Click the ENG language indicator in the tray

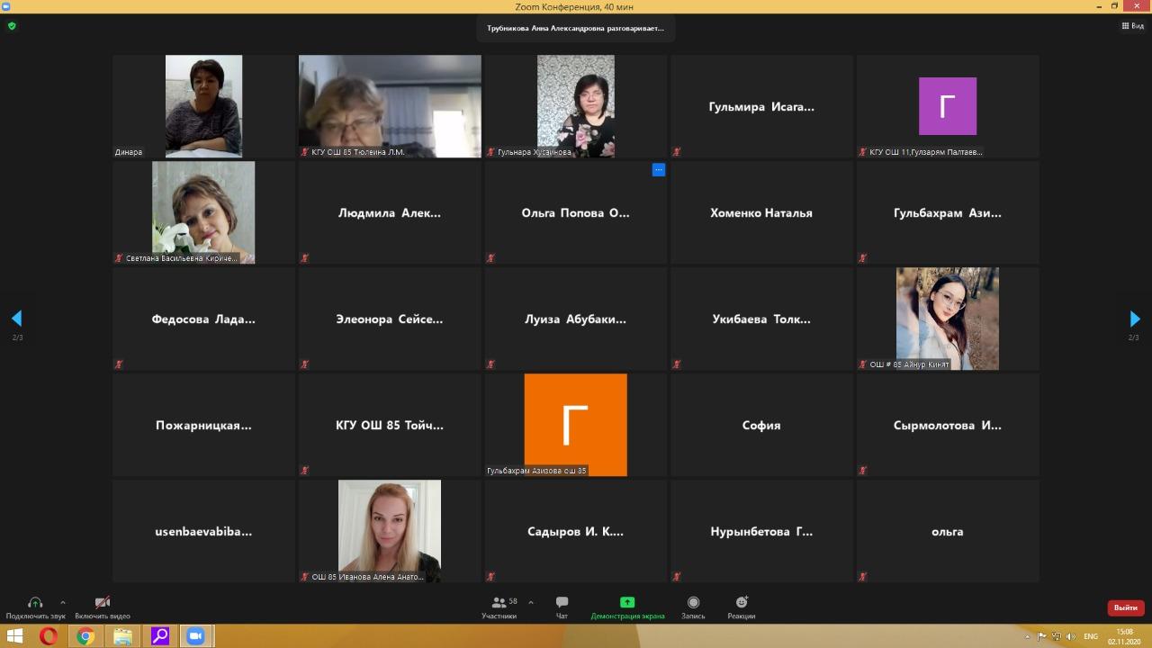1091,636
